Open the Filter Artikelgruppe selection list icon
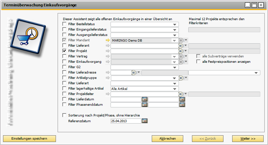Screen dimensions: 268x145 pos(181,78)
